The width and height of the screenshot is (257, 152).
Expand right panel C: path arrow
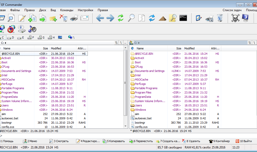tap(139, 43)
